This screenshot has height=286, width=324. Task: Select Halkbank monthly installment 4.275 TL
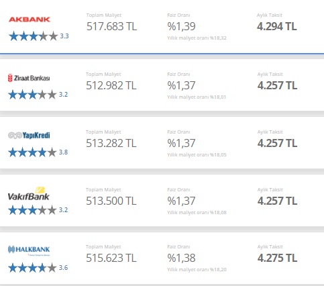click(277, 258)
